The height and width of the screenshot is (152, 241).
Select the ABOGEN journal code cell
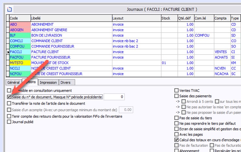pos(20,30)
